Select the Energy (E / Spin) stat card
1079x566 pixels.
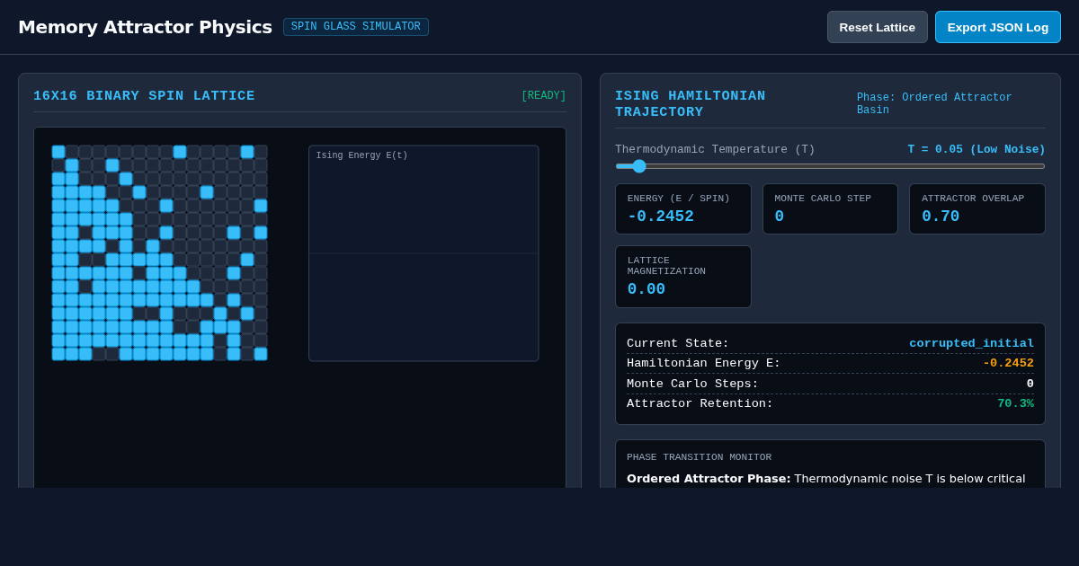[x=683, y=208]
